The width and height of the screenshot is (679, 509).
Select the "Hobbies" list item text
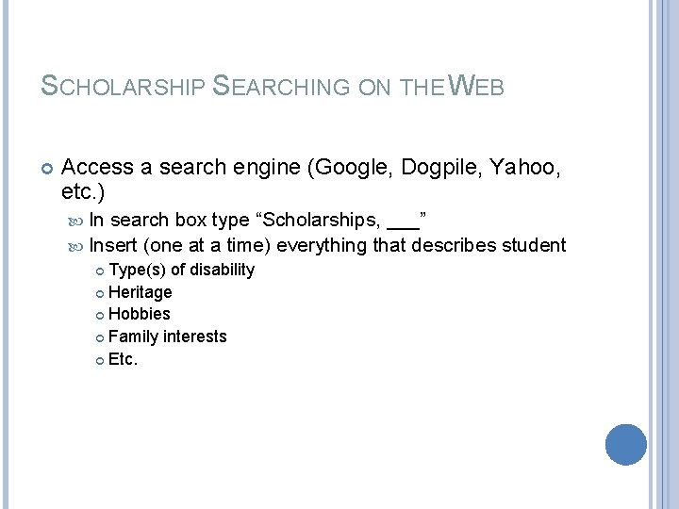pos(140,315)
